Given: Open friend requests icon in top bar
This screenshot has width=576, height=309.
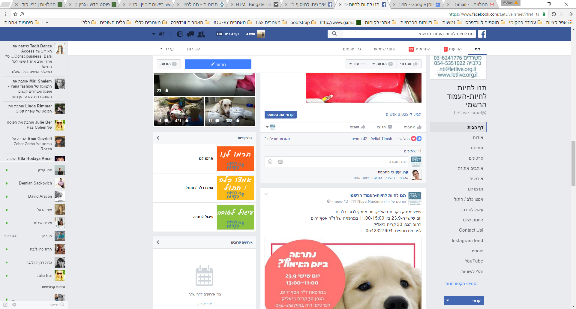Looking at the screenshot, I should (201, 34).
